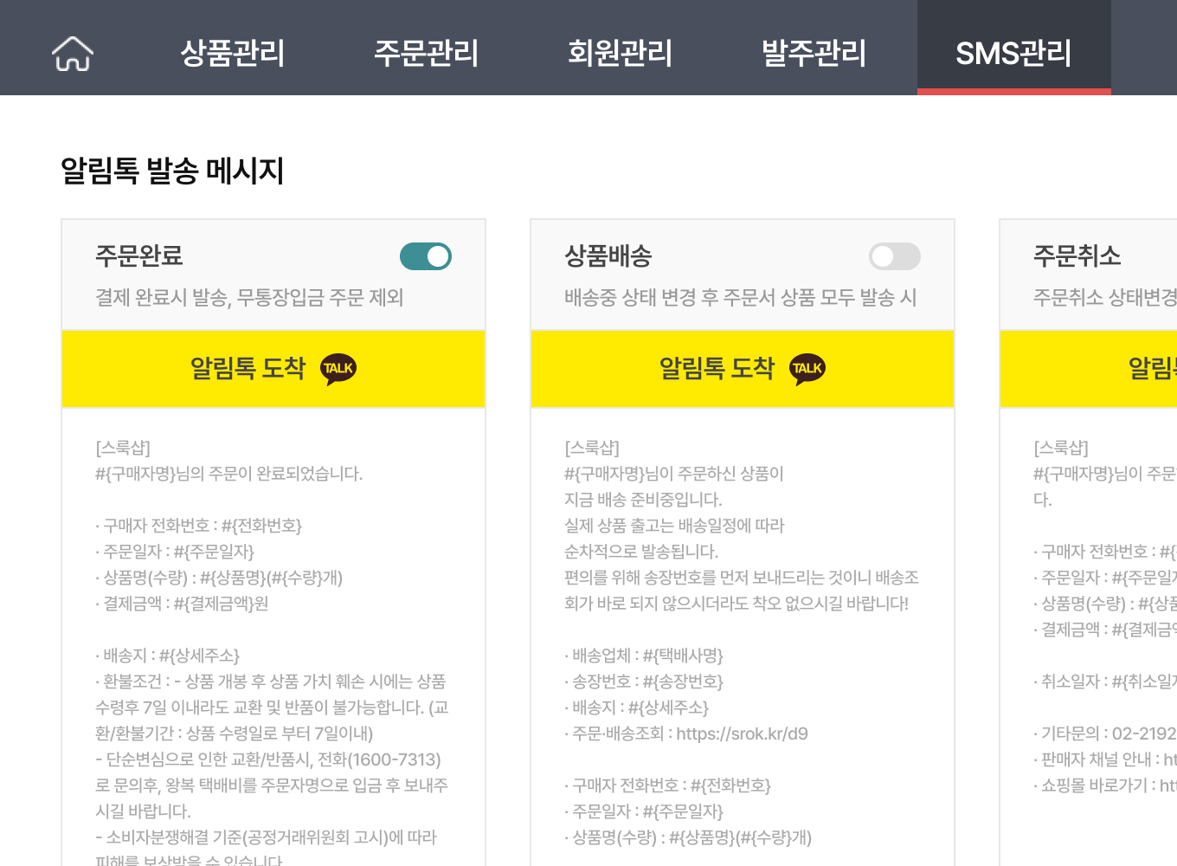Viewport: 1177px width, 866px height.
Task: Click the home icon in the navigation bar
Action: coord(72,54)
